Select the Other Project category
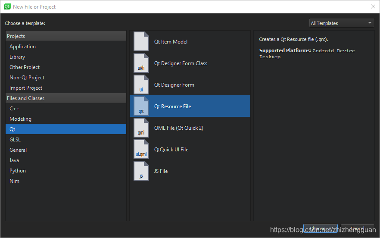Image resolution: width=380 pixels, height=238 pixels. click(x=66, y=67)
